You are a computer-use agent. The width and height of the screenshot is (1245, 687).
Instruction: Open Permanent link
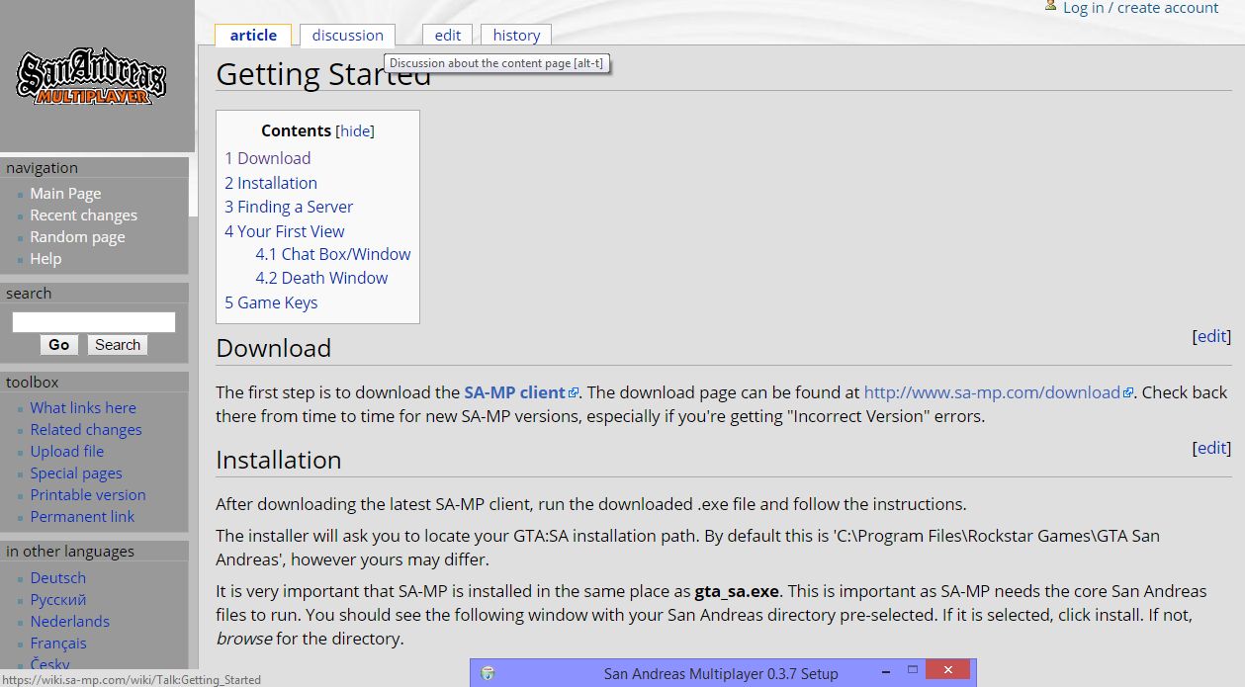(82, 517)
